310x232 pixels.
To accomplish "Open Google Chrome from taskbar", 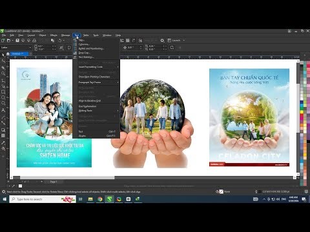I will pyautogui.click(x=100, y=199).
